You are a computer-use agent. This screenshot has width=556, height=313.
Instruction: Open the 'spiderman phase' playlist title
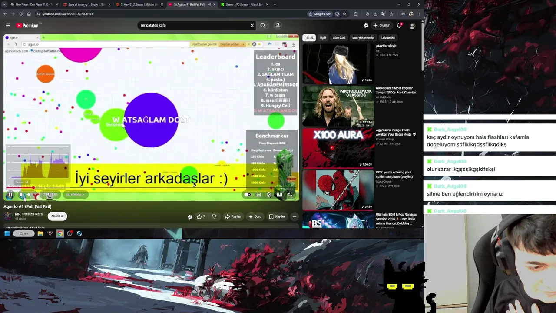click(x=394, y=174)
